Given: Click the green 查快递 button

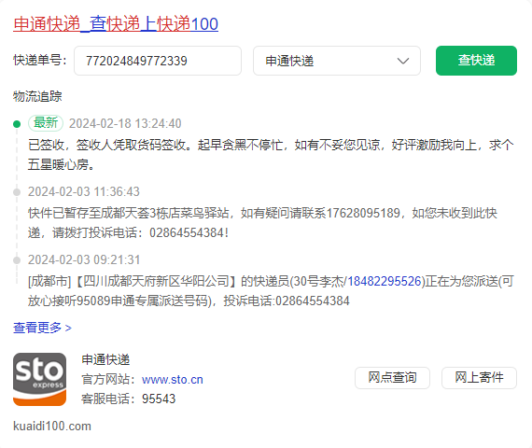Looking at the screenshot, I should tap(476, 61).
